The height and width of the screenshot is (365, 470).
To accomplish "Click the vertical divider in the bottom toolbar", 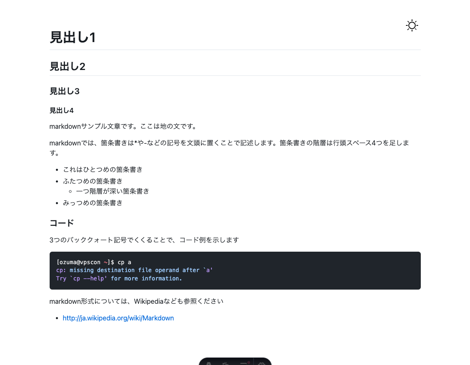I will click(254, 362).
